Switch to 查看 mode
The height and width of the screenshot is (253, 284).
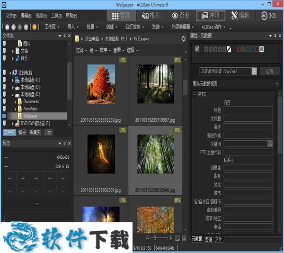pyautogui.click(x=180, y=16)
